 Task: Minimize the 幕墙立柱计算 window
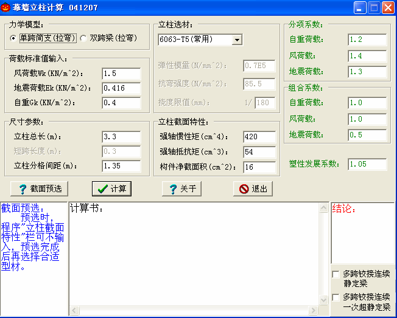pyautogui.click(x=360, y=7)
